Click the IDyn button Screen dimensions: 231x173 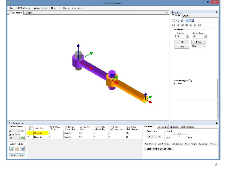tap(199, 42)
